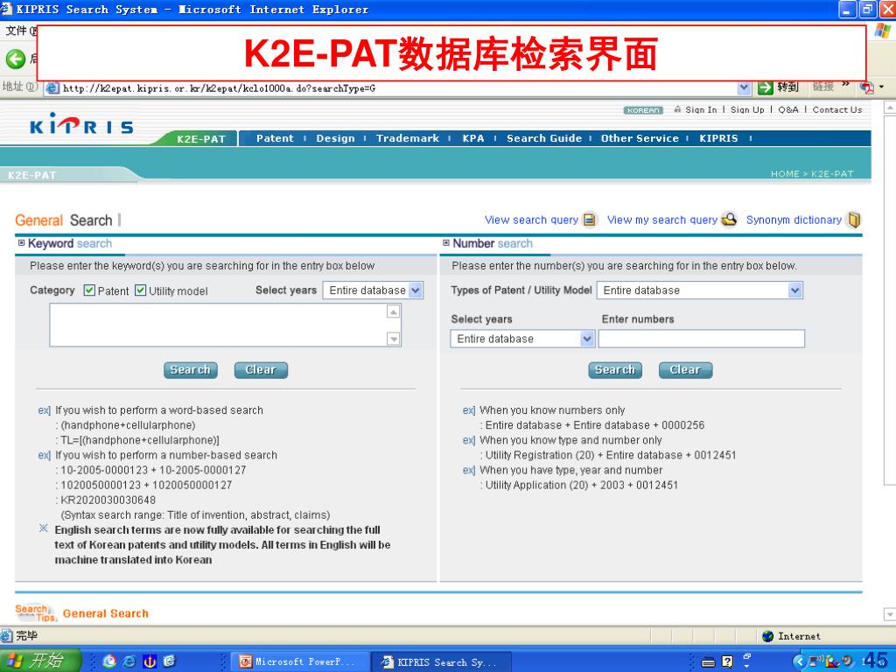This screenshot has height=672, width=896.
Task: Click the Internet Explorer quick launch icon
Action: [129, 661]
